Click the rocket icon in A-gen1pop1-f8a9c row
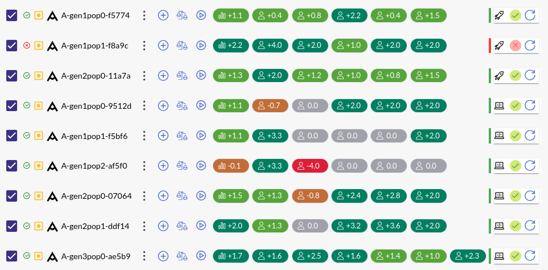548x270 pixels. 500,46
